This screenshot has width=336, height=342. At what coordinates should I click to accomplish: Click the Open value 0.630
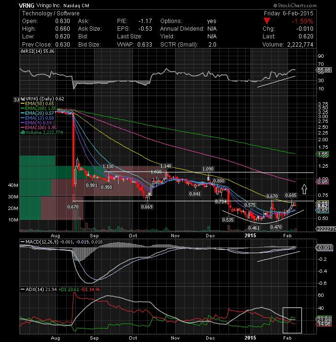point(62,21)
